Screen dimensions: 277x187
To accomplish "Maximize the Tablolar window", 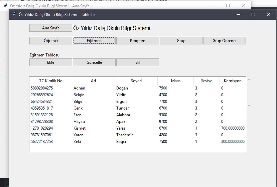I will point(253,14).
